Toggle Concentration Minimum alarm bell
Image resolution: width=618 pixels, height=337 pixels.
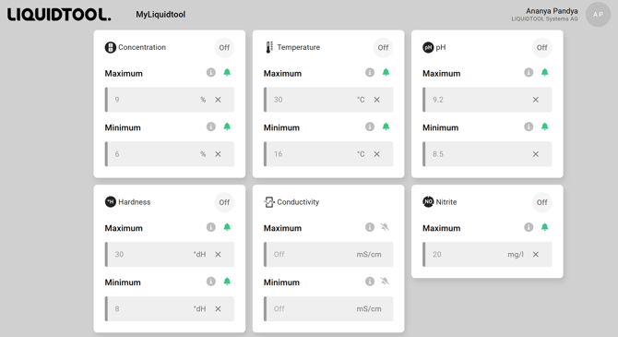[227, 126]
